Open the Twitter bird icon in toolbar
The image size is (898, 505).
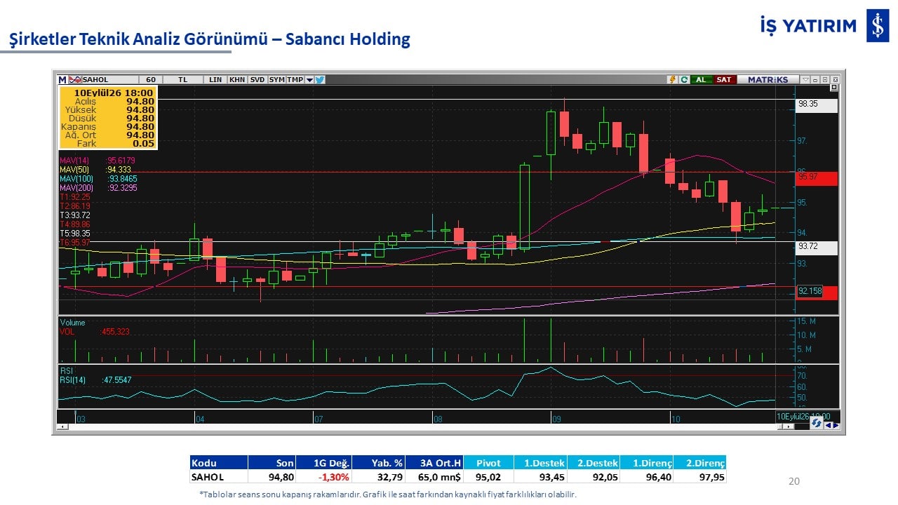click(319, 80)
